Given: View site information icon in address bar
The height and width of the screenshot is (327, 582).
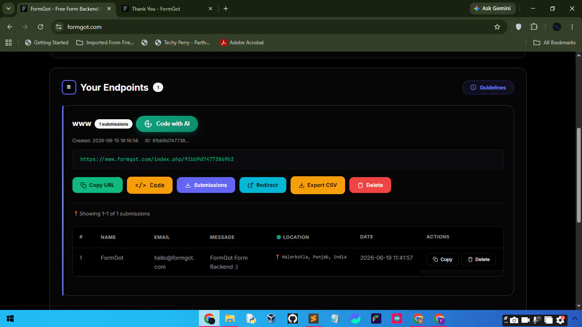Looking at the screenshot, I should click(x=59, y=27).
